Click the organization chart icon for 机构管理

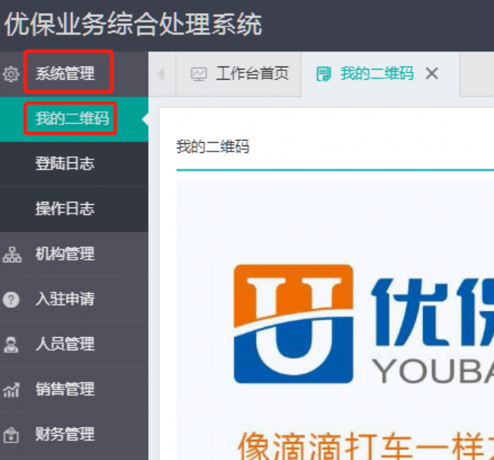12,254
